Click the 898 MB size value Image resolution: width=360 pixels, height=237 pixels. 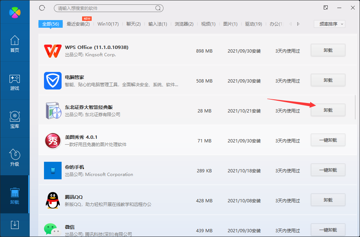pyautogui.click(x=204, y=51)
